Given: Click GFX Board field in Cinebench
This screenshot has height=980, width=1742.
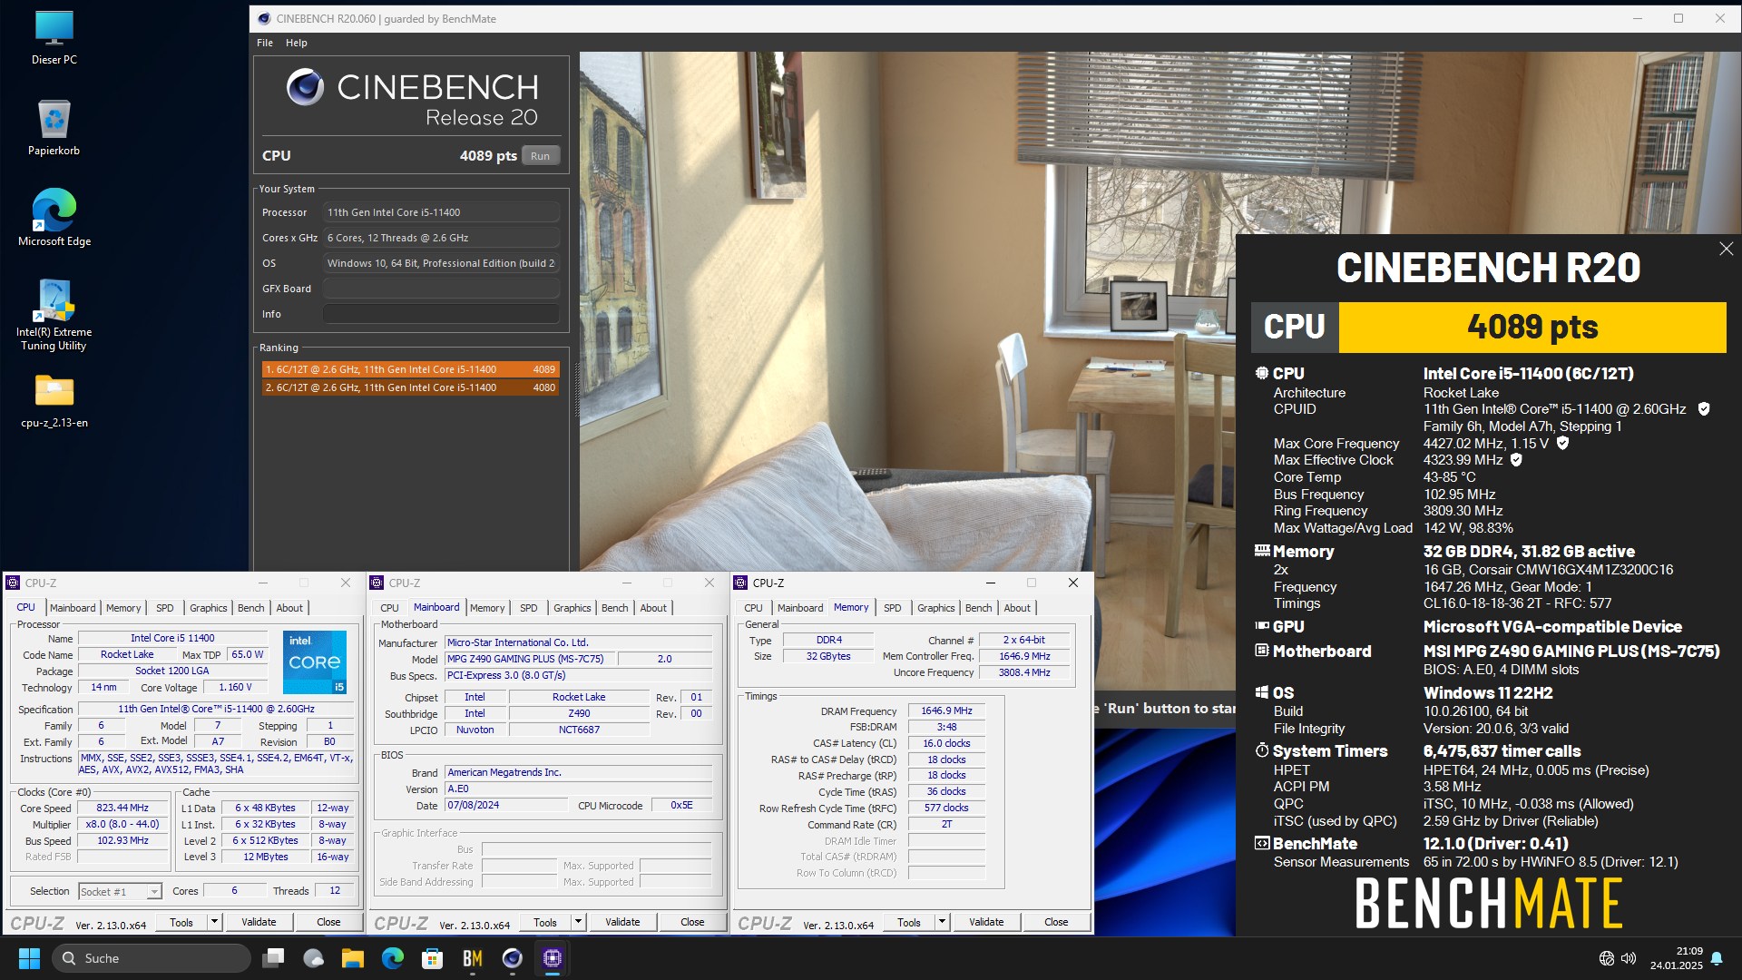Looking at the screenshot, I should (x=441, y=289).
